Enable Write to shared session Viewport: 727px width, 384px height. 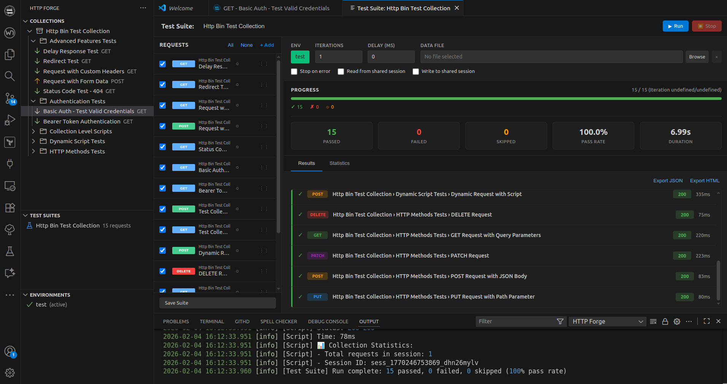(416, 71)
